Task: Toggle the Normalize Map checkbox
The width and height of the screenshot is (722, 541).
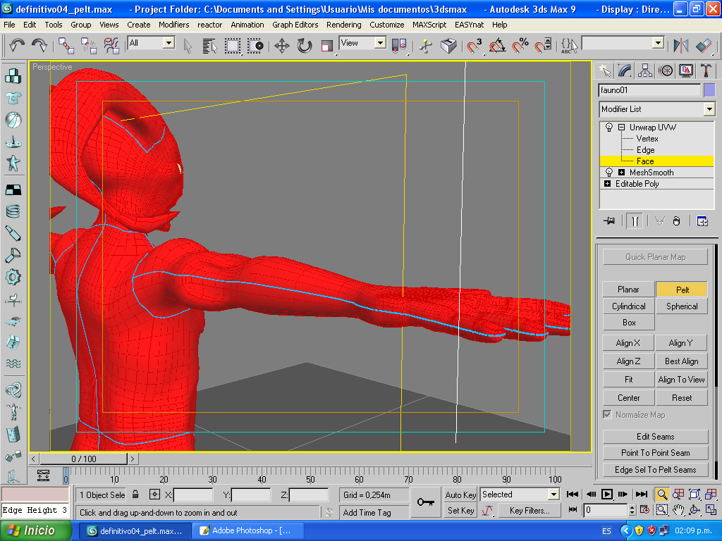Action: click(x=607, y=414)
